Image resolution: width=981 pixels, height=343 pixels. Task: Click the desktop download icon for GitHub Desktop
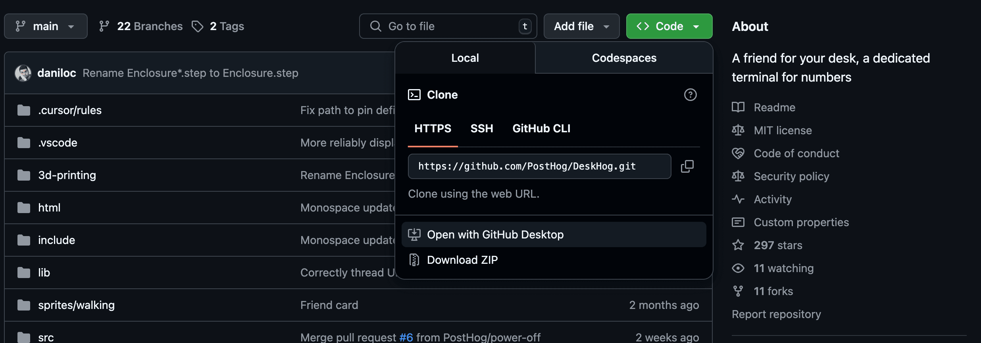414,234
